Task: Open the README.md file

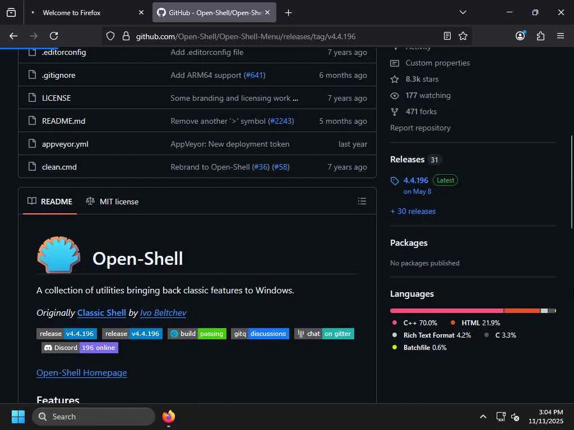Action: tap(63, 121)
